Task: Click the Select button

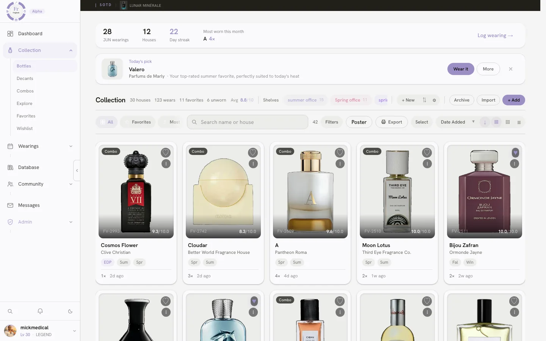Action: [x=422, y=122]
